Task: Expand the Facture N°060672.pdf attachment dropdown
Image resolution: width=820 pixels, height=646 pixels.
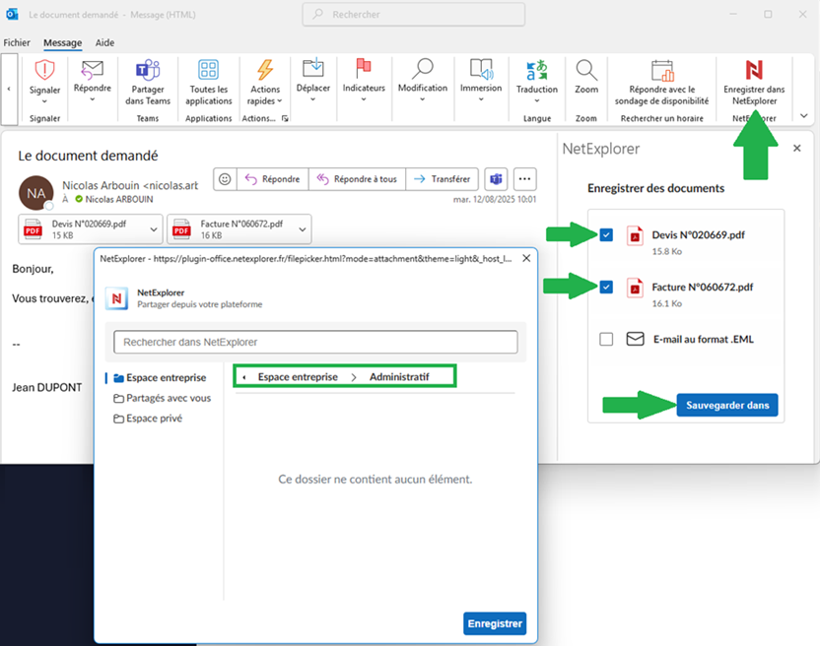Action: [x=303, y=229]
